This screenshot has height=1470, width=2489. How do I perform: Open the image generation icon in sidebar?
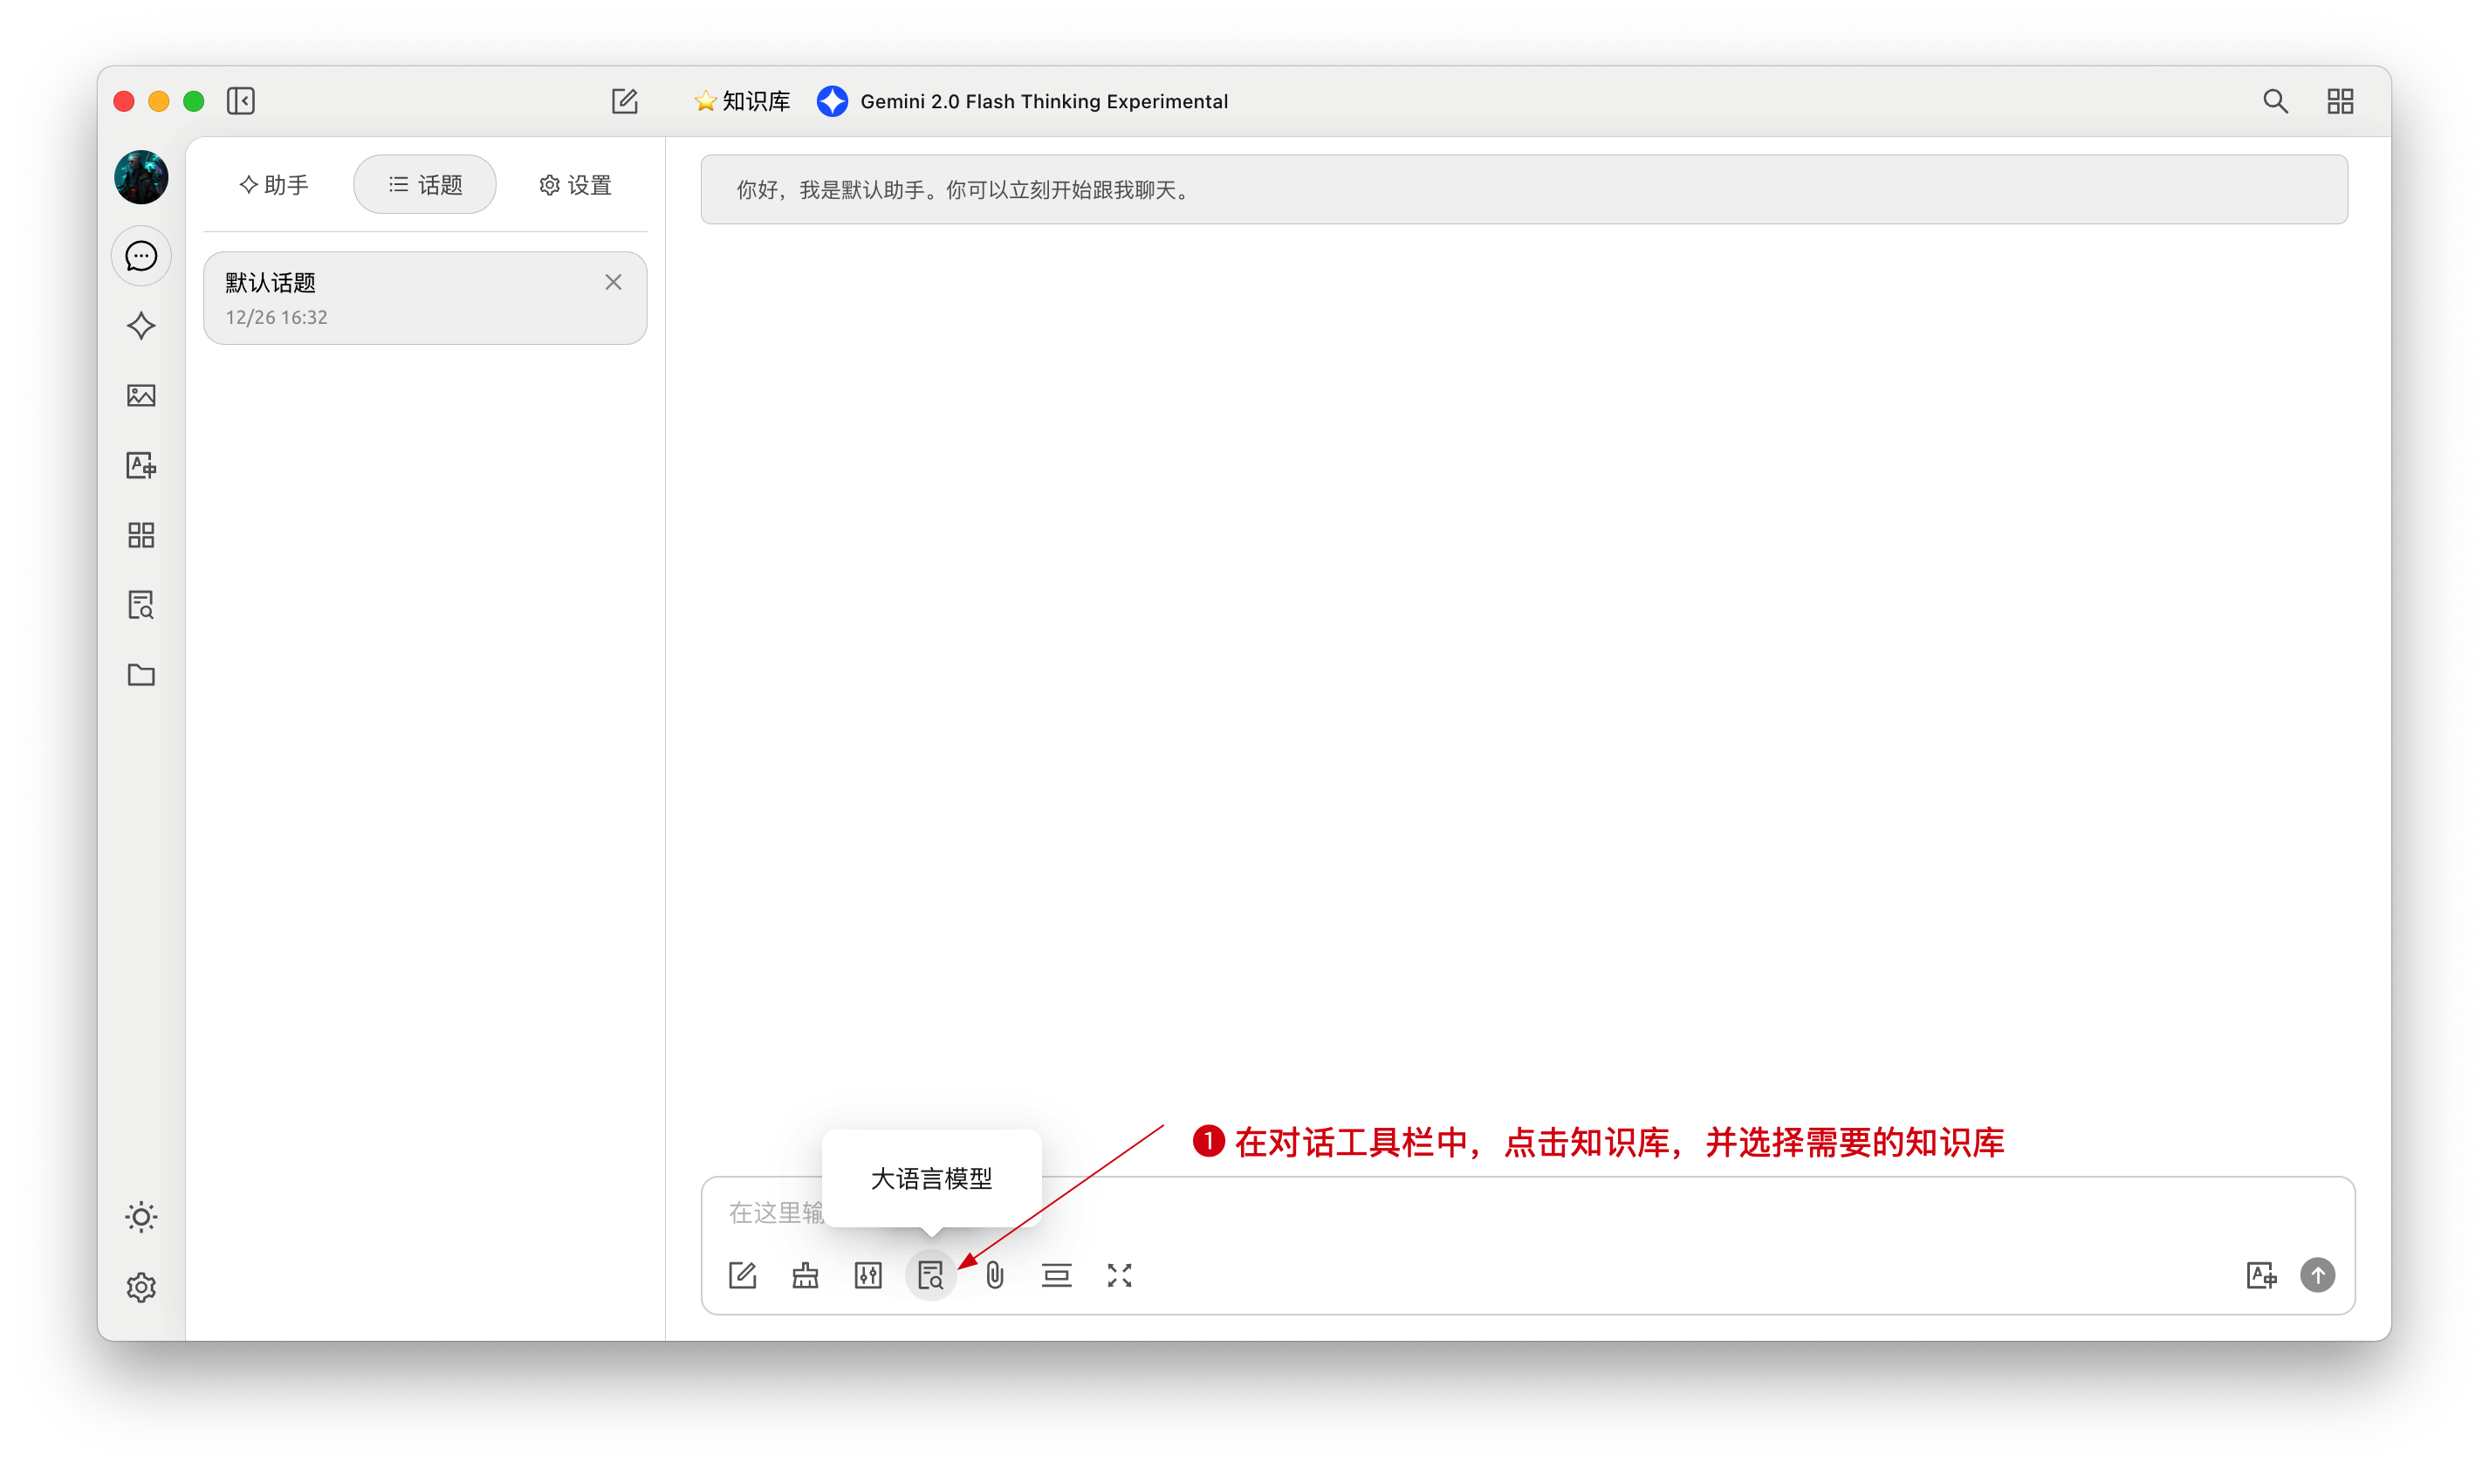(x=141, y=395)
